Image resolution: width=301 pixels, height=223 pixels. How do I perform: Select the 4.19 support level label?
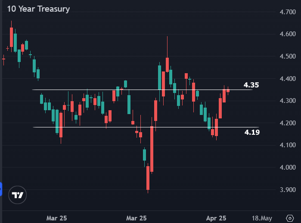tap(252, 132)
